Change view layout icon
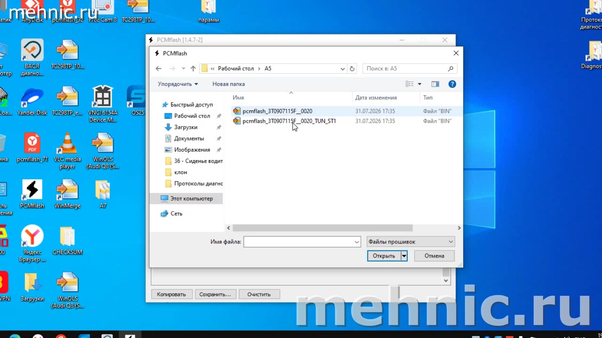 click(x=409, y=84)
